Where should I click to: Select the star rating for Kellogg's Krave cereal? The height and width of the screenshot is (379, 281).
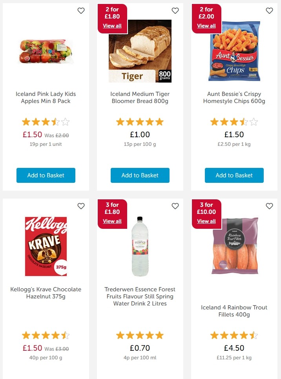coord(46,335)
